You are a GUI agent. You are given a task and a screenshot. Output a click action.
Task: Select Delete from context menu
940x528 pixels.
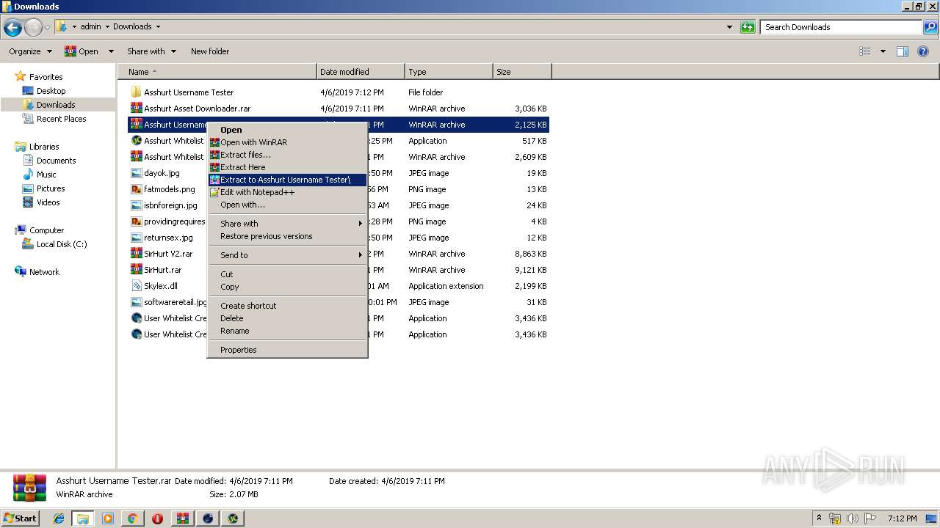coord(287,318)
